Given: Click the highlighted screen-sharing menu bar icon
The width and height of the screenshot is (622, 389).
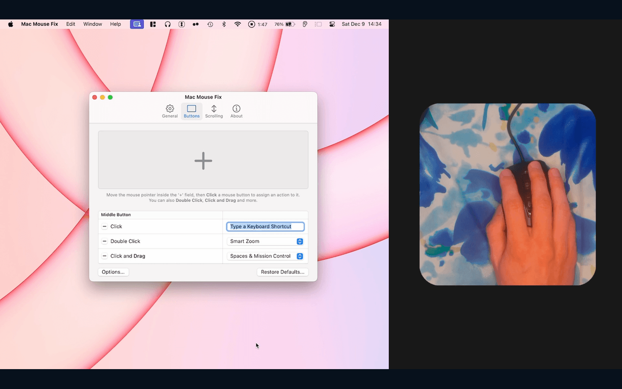Looking at the screenshot, I should (137, 24).
